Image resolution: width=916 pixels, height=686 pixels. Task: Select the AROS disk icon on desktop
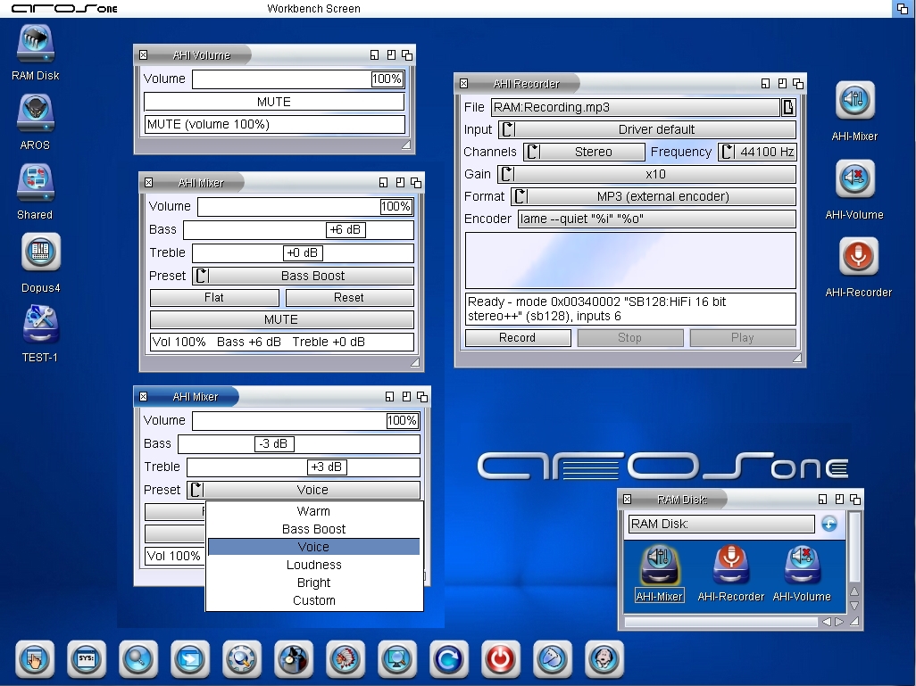click(36, 112)
